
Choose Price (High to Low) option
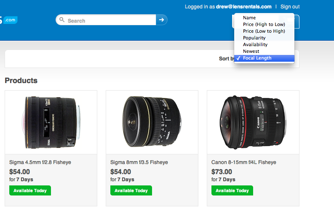pos(264,24)
